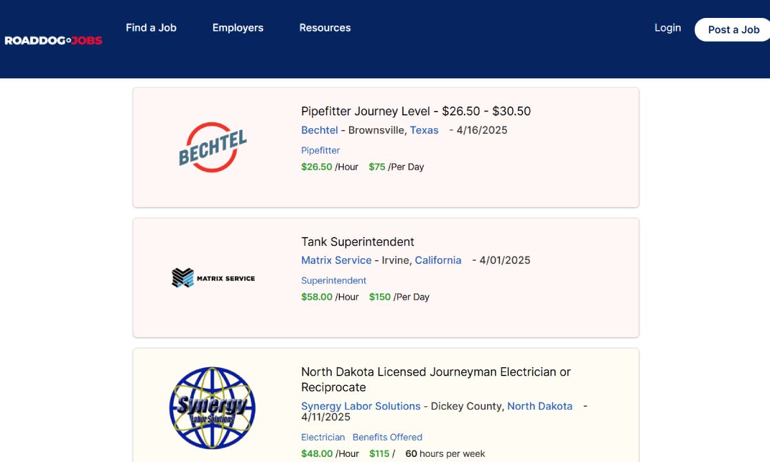Image resolution: width=770 pixels, height=462 pixels.
Task: Open Pipefitter Journey Level job listing
Action: (416, 111)
